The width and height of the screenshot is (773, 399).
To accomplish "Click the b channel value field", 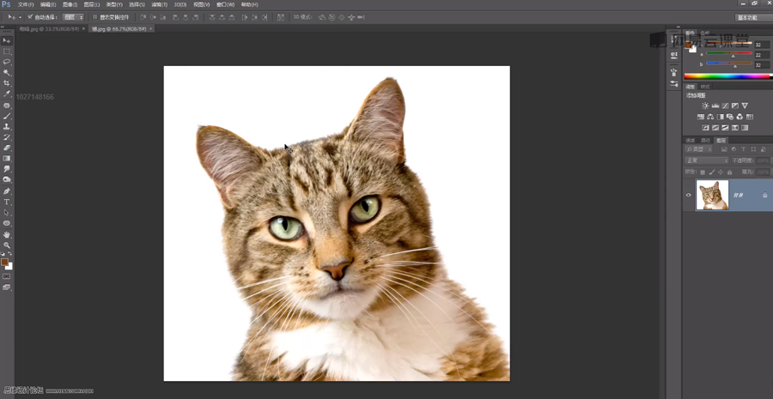I will pyautogui.click(x=762, y=65).
